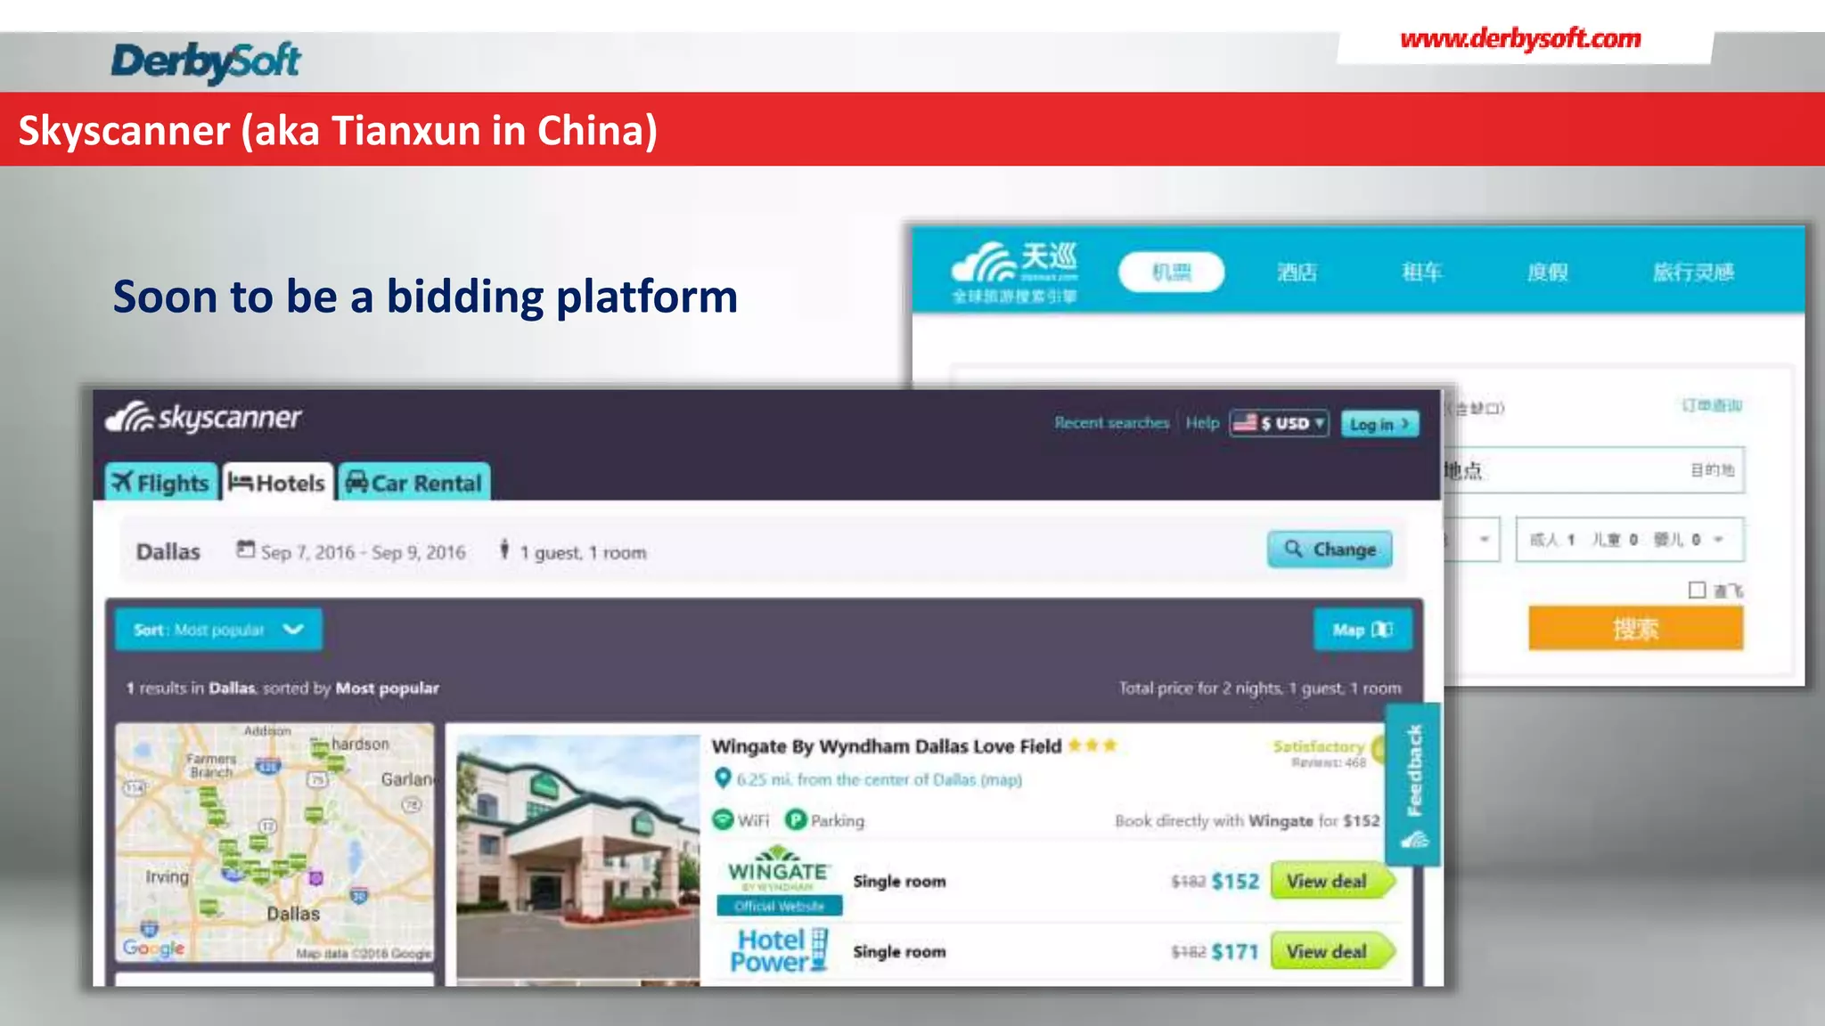Click the green Parking amenity icon
This screenshot has height=1026, width=1825.
[796, 819]
